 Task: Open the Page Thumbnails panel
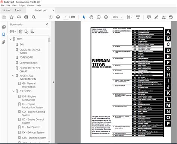4,27
